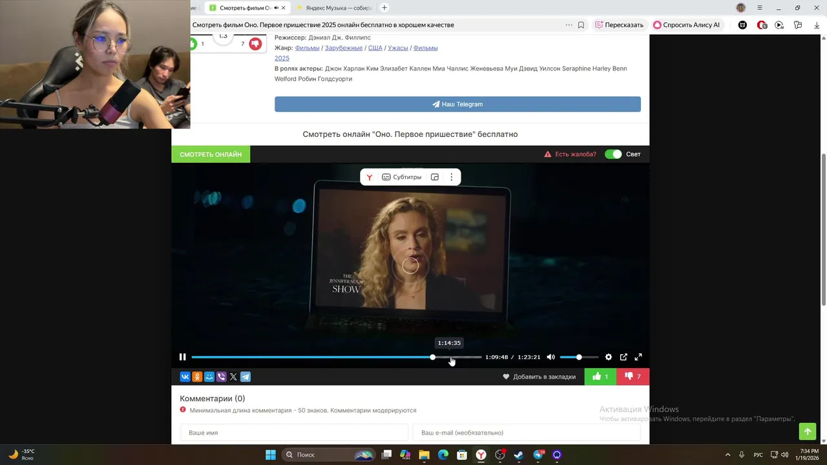Focus the Ваше e-mail input field

[x=527, y=433]
